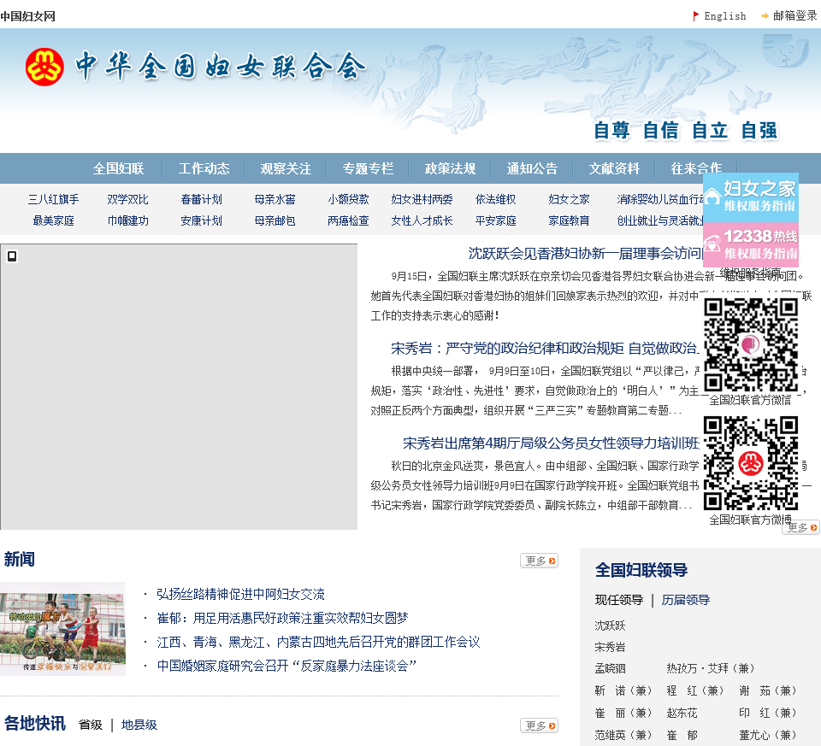Open leader profile 宋秀岩
The image size is (821, 746).
click(x=610, y=647)
